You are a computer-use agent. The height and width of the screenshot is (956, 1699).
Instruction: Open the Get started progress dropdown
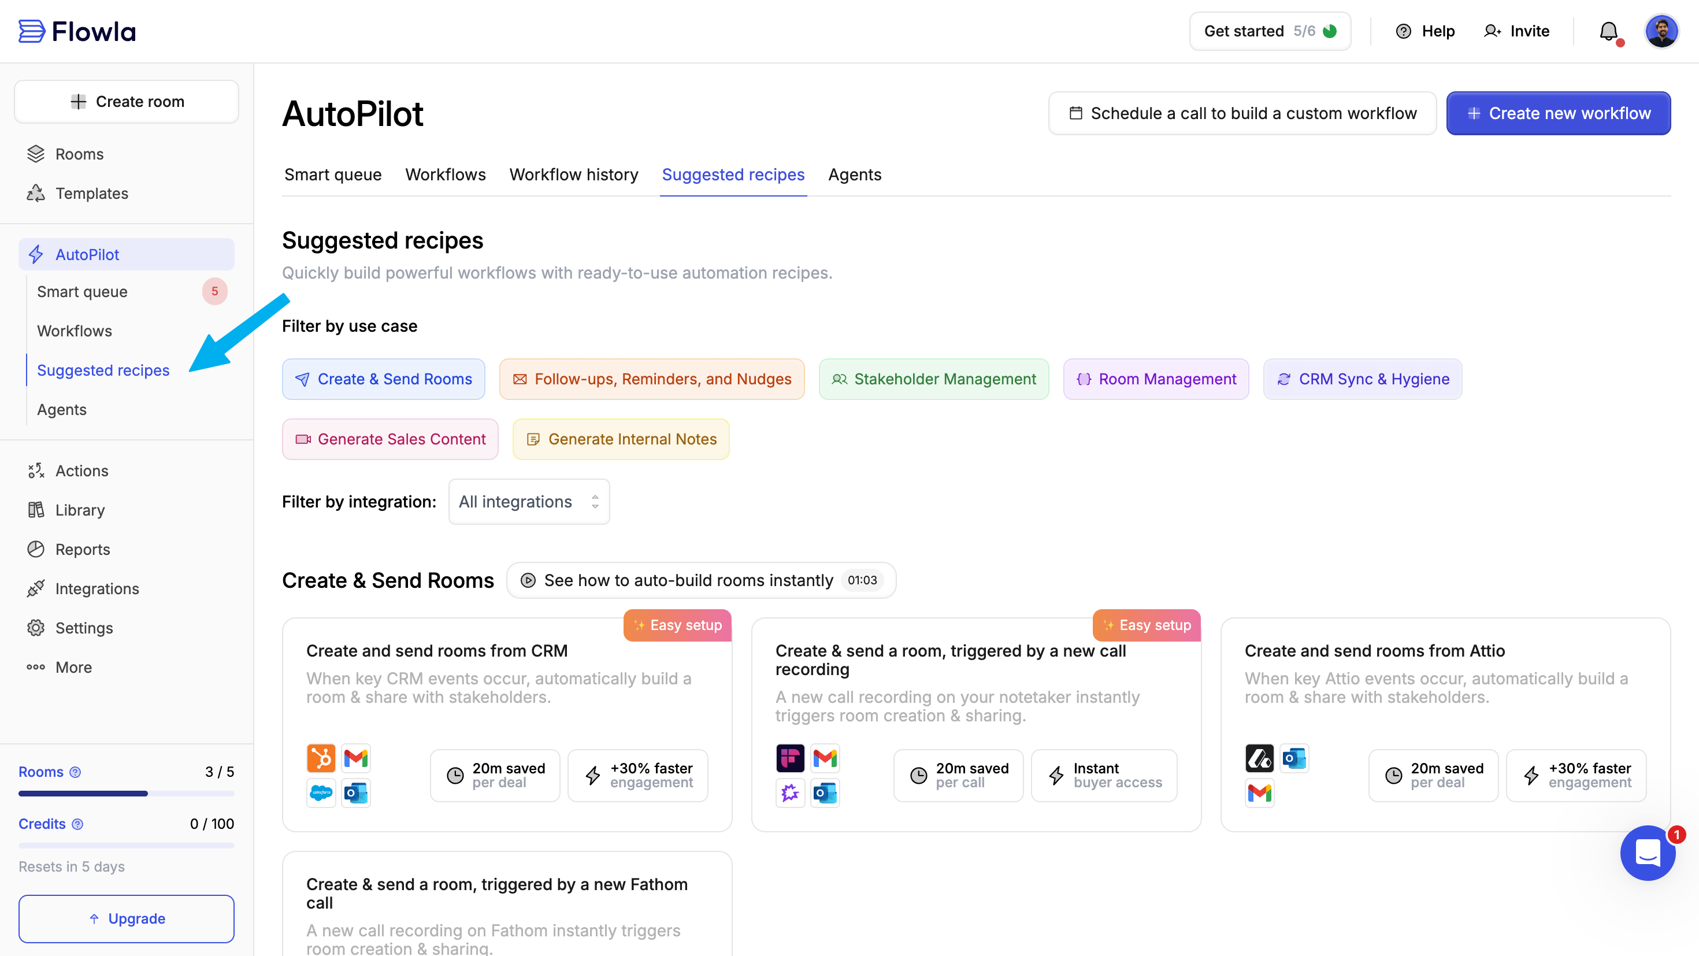pos(1270,31)
